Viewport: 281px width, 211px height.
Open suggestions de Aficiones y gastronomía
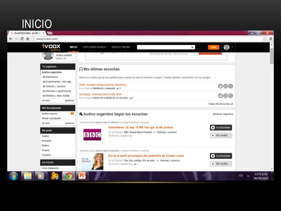coord(57,91)
